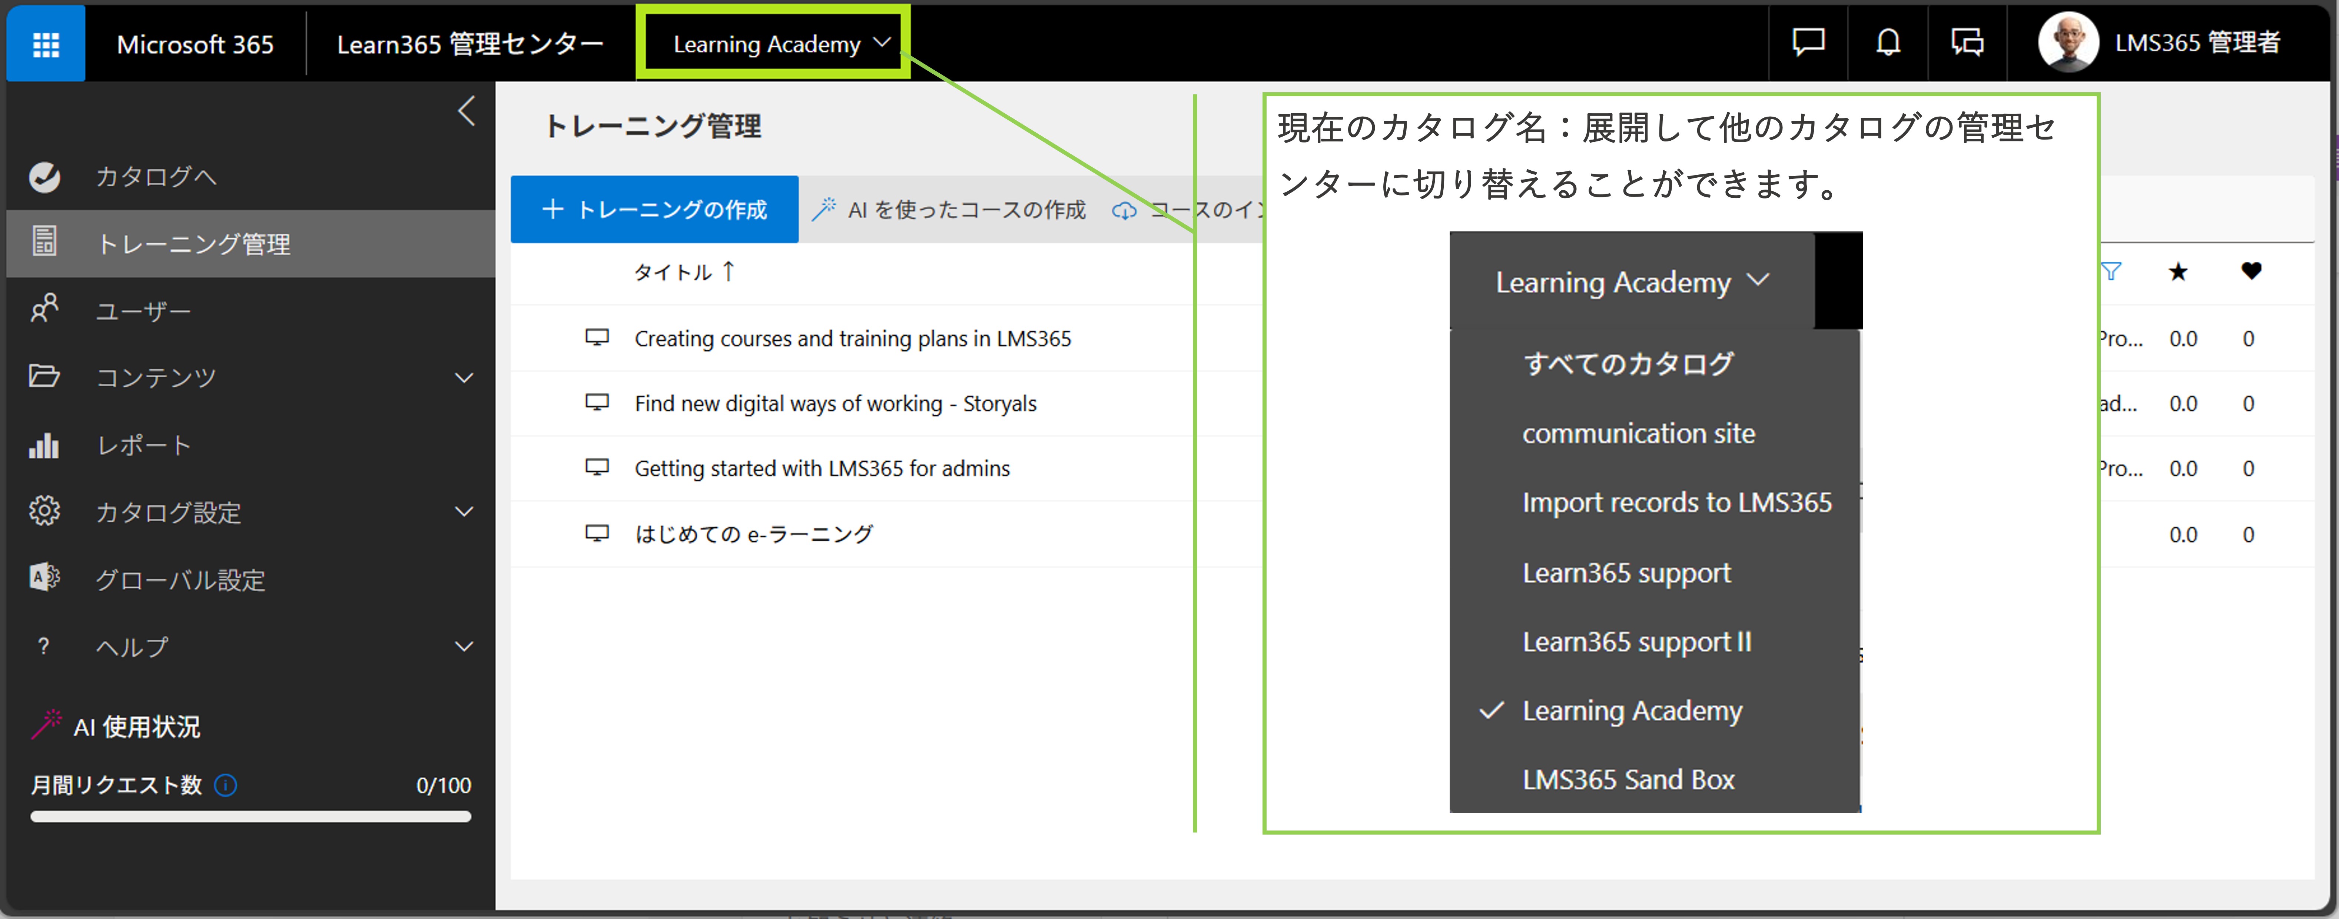The image size is (2339, 919).
Task: Click the ヘルプ question mark icon
Action: [44, 647]
